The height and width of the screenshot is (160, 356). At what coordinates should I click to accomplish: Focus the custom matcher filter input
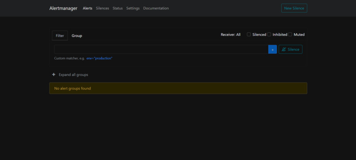coord(161,50)
